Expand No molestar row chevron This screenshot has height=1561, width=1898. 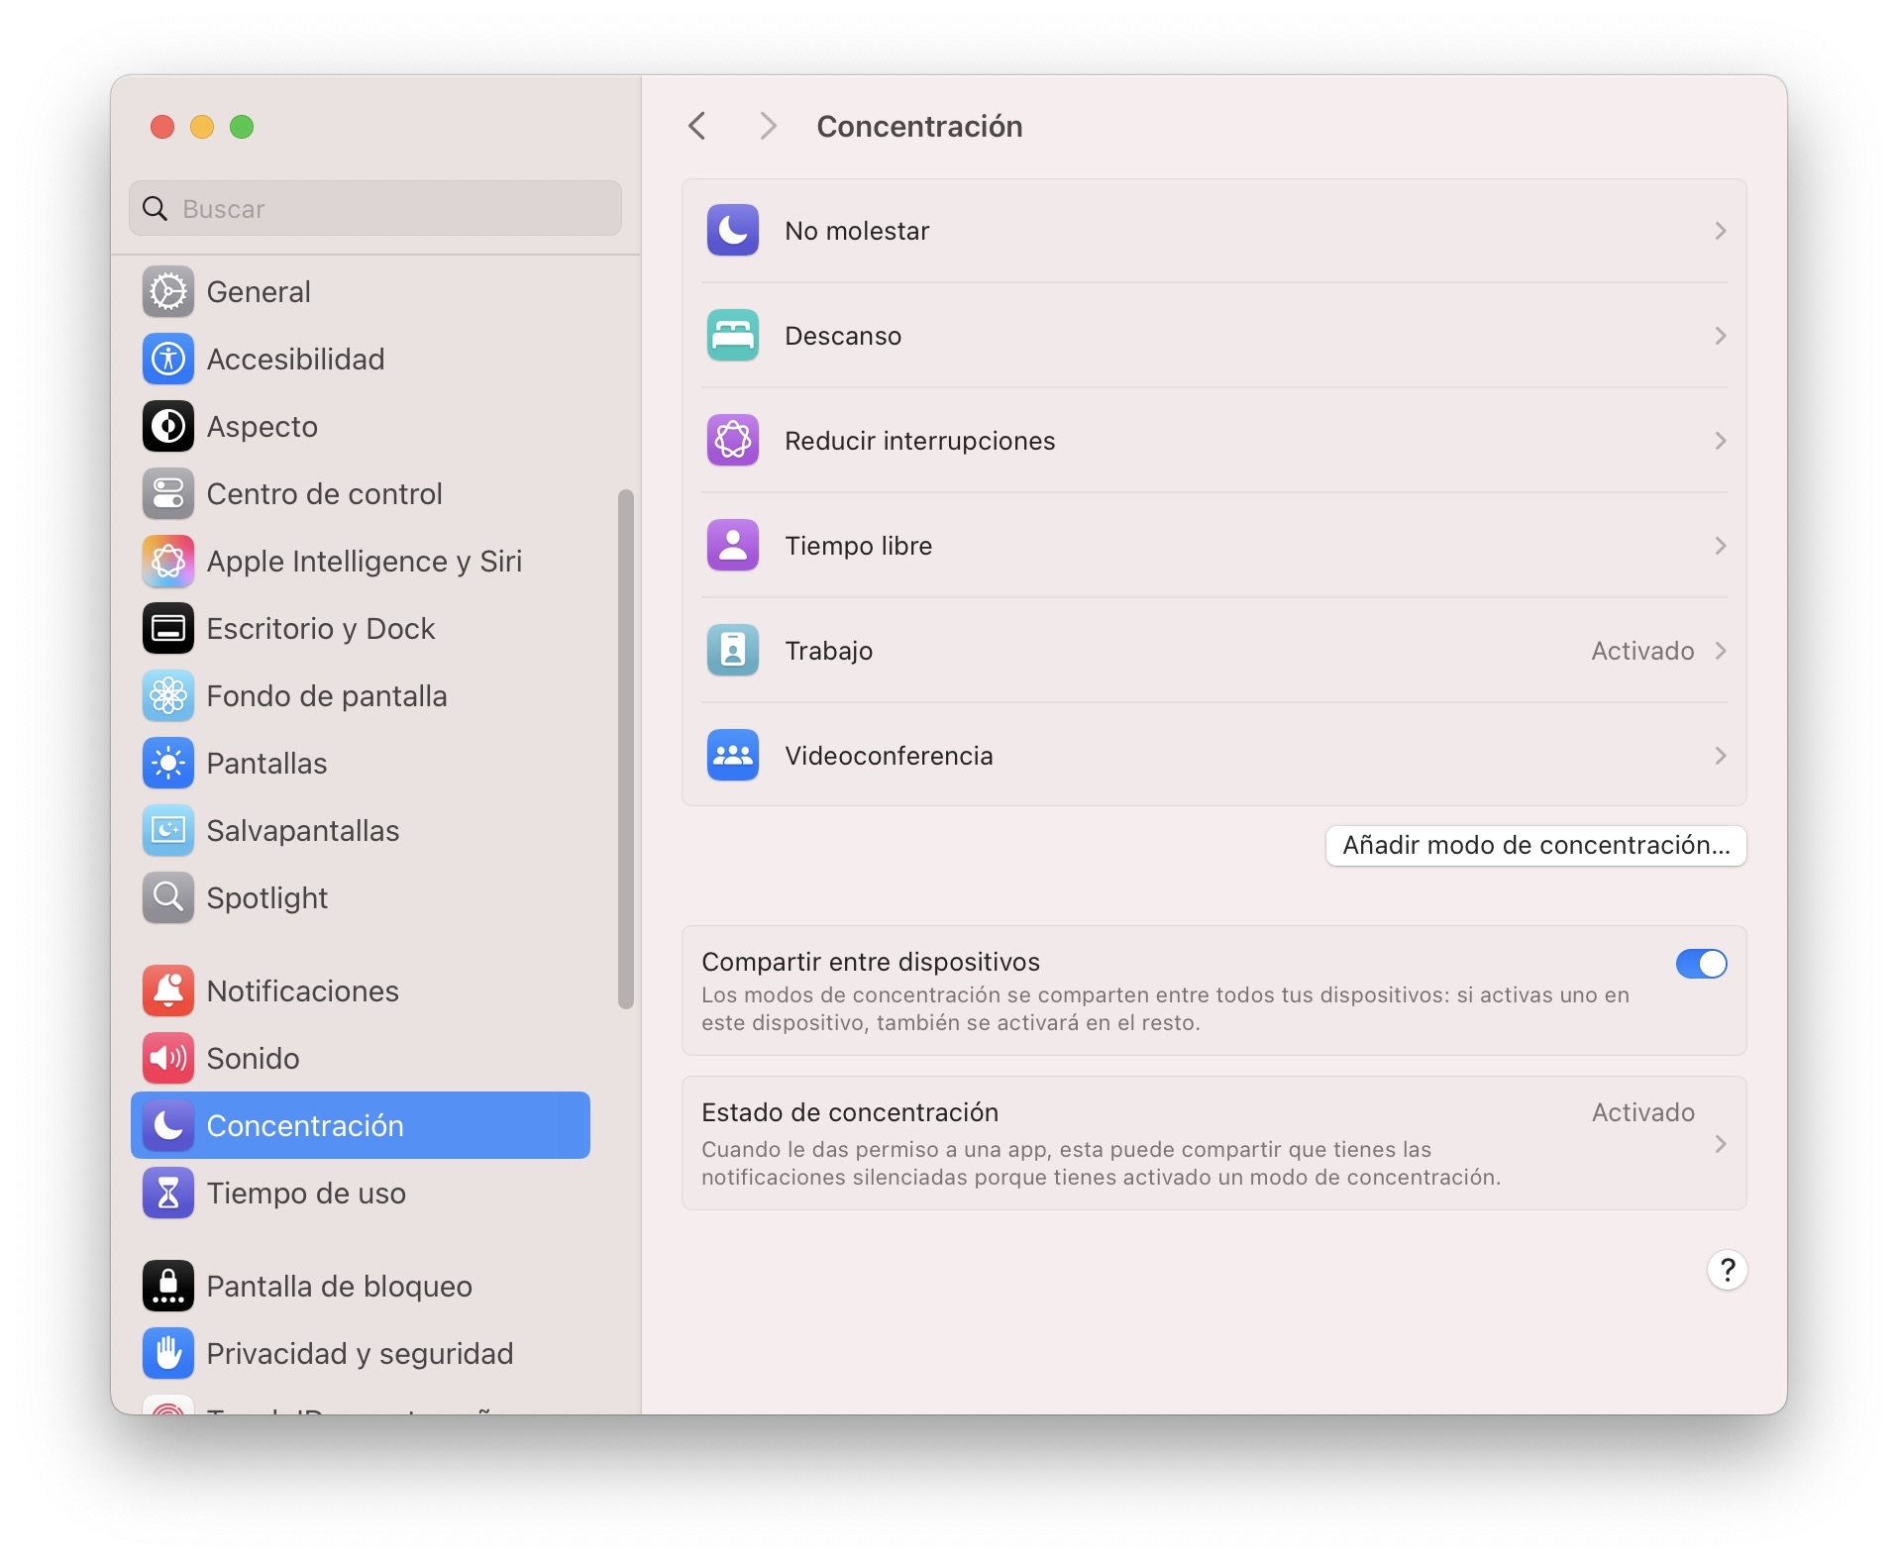click(1721, 231)
